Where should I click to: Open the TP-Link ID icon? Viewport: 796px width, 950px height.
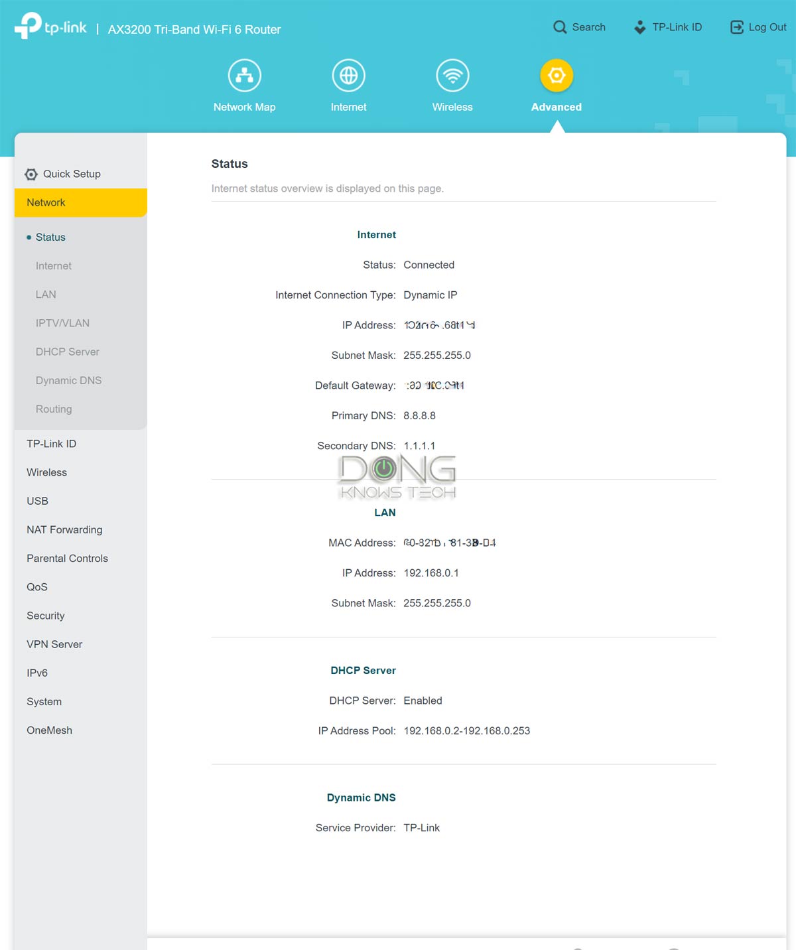[639, 27]
